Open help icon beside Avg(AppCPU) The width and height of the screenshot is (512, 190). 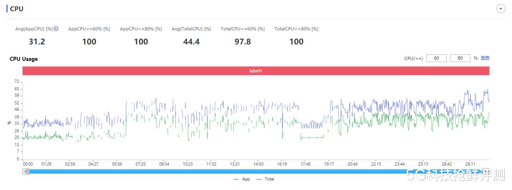[56, 29]
